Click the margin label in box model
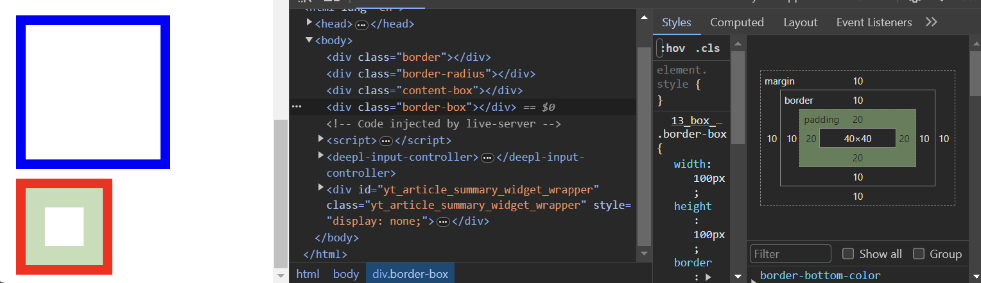The image size is (981, 283). pyautogui.click(x=779, y=81)
